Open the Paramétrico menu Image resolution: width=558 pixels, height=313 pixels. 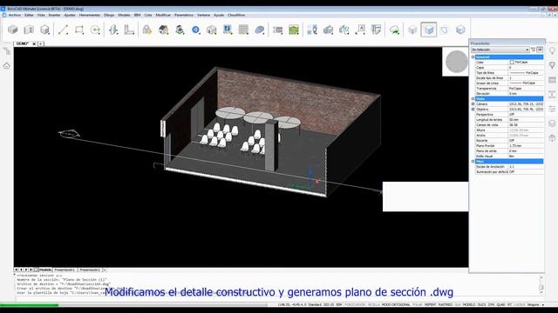[x=184, y=16]
